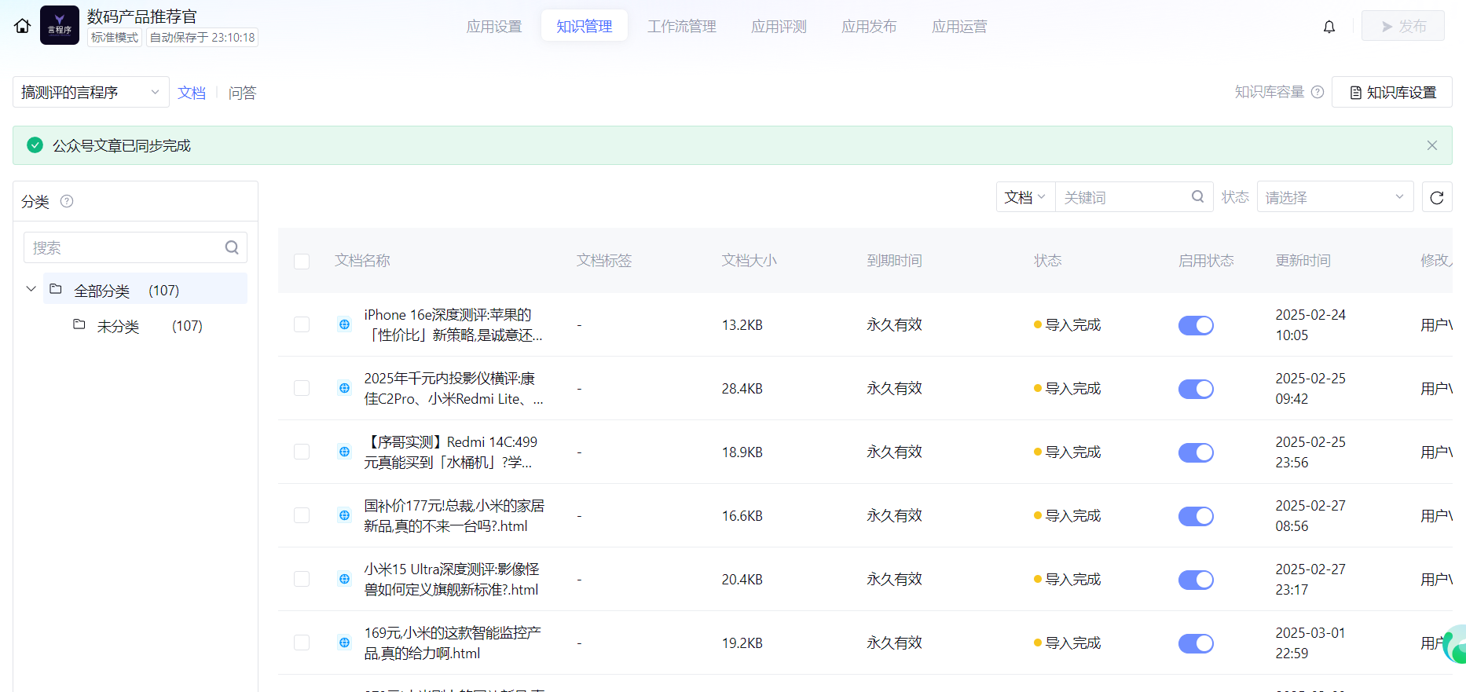
Task: Click the category 搜索 input field
Action: (126, 247)
